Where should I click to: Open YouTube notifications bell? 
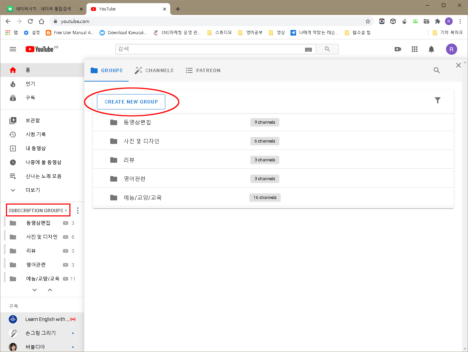[431, 49]
